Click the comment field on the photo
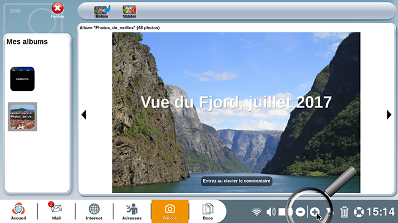This screenshot has height=223, width=398. point(236,181)
